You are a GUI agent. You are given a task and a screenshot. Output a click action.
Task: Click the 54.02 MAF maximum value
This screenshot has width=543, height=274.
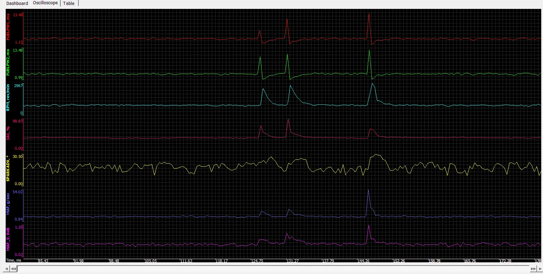pos(18,192)
